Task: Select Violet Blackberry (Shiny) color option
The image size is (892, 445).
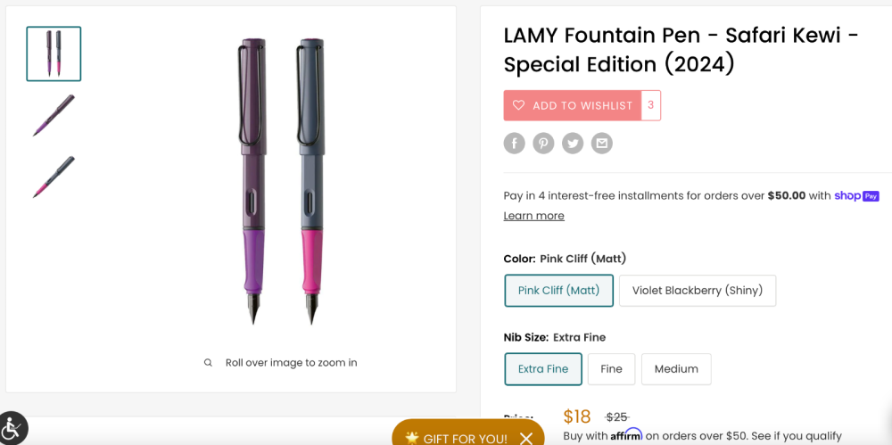Action: (697, 291)
